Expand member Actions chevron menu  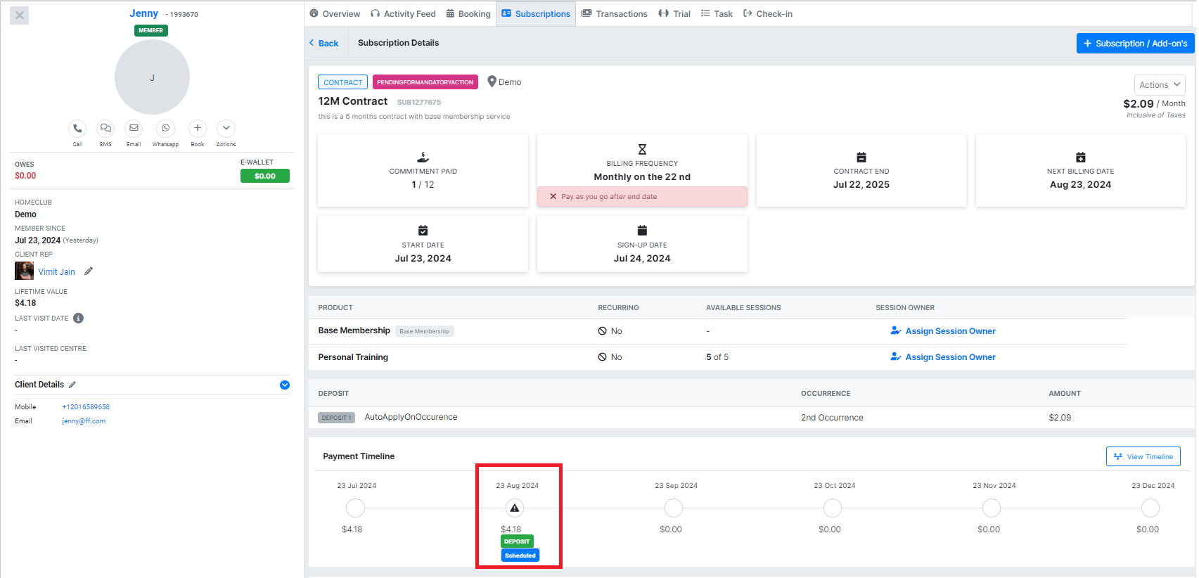point(226,128)
